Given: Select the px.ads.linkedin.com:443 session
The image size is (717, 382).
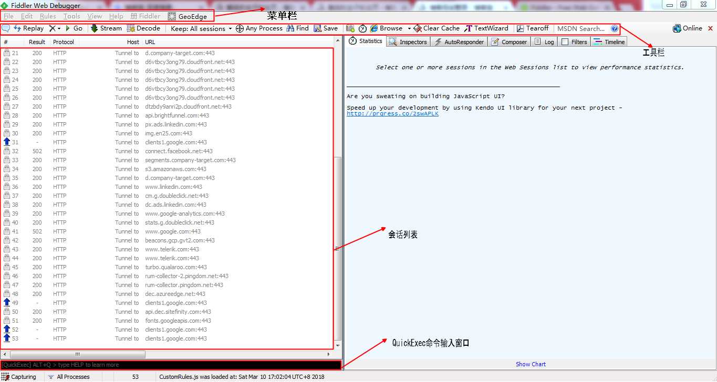Looking at the screenshot, I should [167, 124].
